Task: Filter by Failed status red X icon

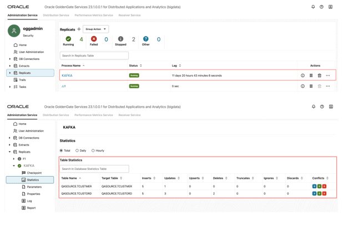Action: tap(94, 39)
